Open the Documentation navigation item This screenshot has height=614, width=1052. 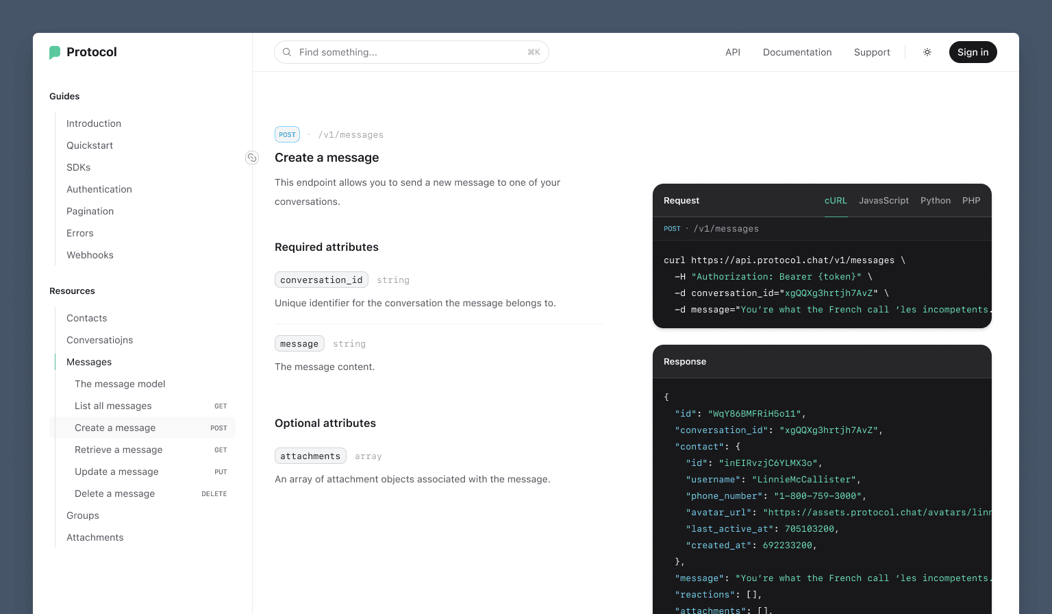797,52
